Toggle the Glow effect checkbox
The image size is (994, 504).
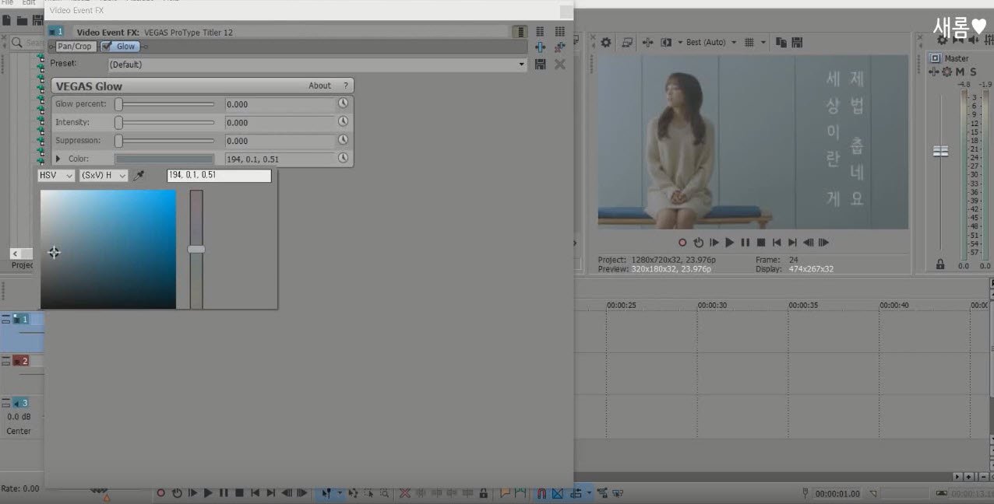click(107, 47)
